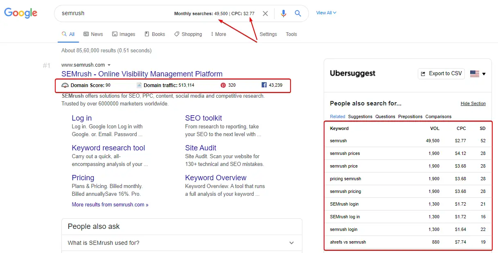Click the 'SEMrush login' keyword row
The image size is (498, 253).
(408, 204)
